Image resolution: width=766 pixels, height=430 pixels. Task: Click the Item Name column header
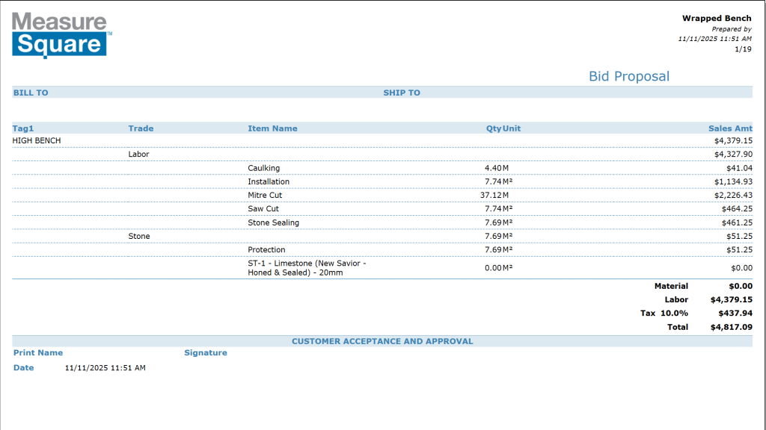272,128
